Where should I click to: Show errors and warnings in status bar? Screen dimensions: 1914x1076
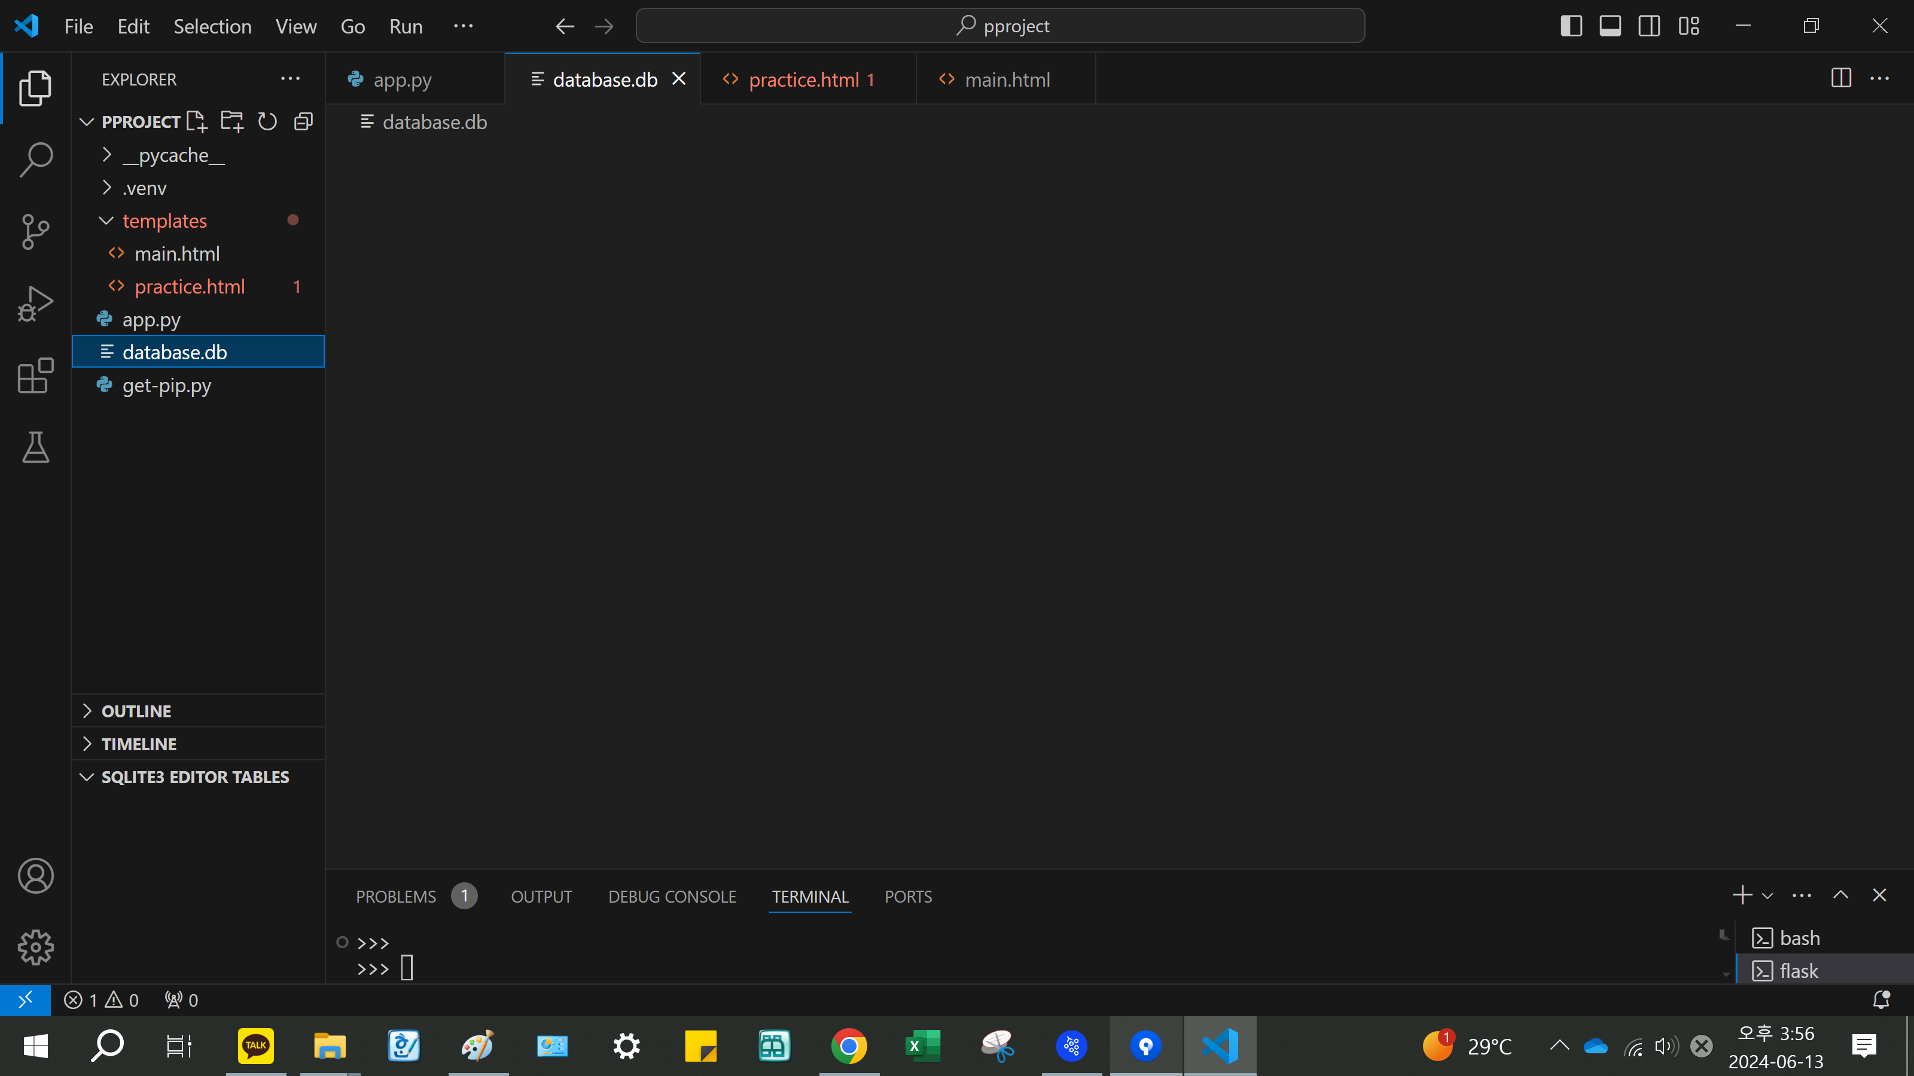[101, 1000]
